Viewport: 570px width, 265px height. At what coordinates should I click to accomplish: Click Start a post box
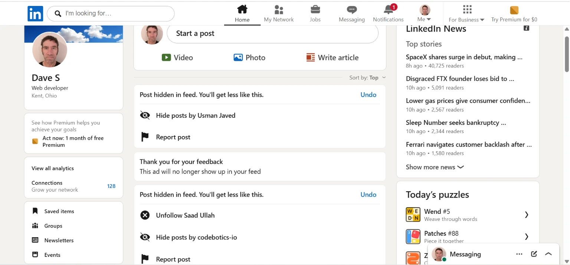coord(272,33)
